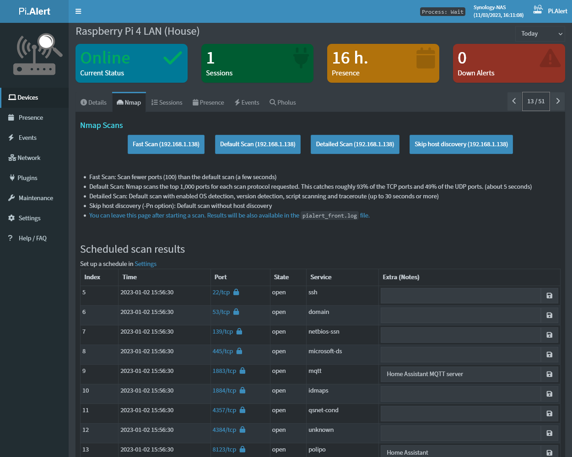Open the Today period dropdown
The width and height of the screenshot is (572, 457).
540,33
